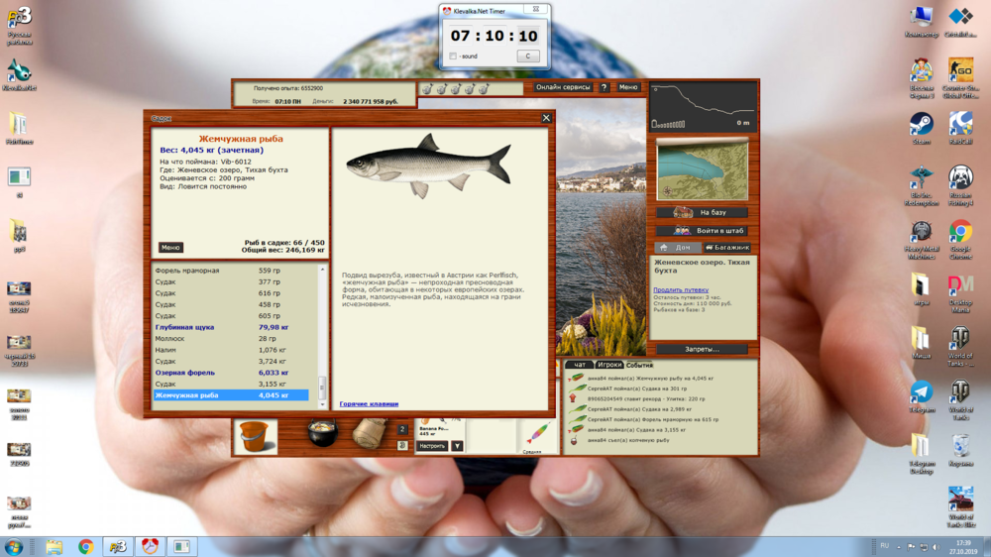Click the Запреты button
Viewport: 991px width, 557px height.
703,349
